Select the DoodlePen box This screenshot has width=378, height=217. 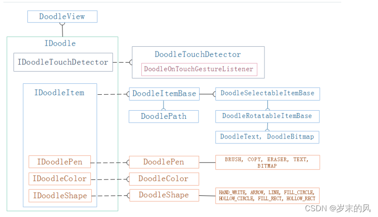[164, 162]
